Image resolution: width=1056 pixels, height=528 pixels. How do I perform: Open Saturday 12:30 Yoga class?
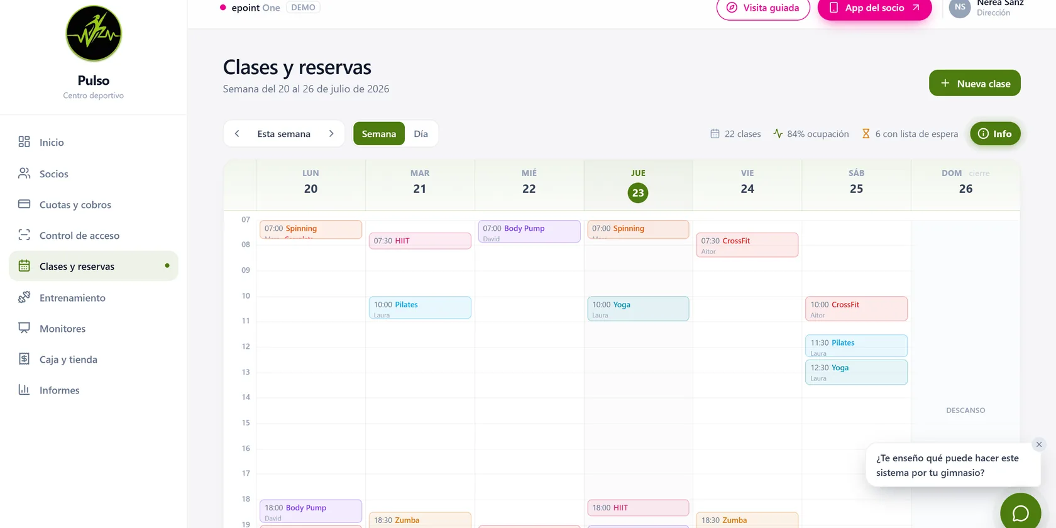856,372
